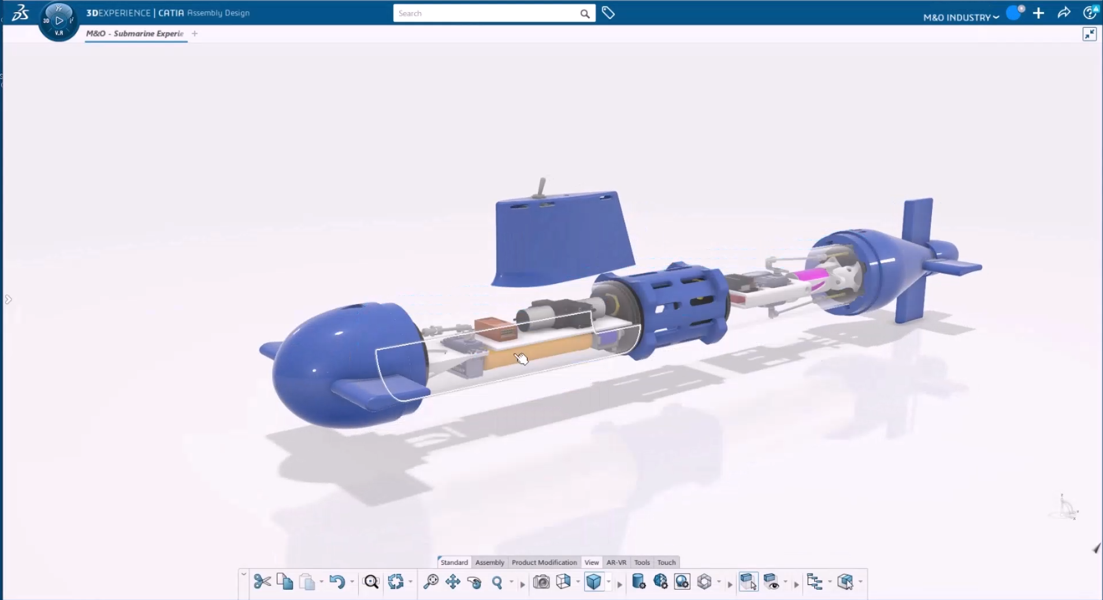Select the Cut scissors tool
The width and height of the screenshot is (1103, 600).
tap(262, 583)
